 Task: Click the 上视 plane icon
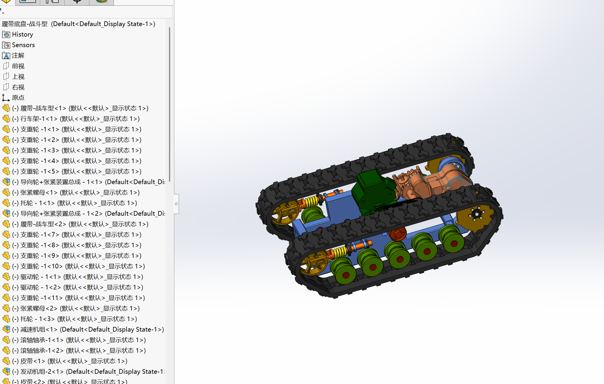point(6,77)
